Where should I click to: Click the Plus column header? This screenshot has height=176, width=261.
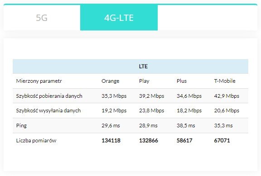coord(182,81)
